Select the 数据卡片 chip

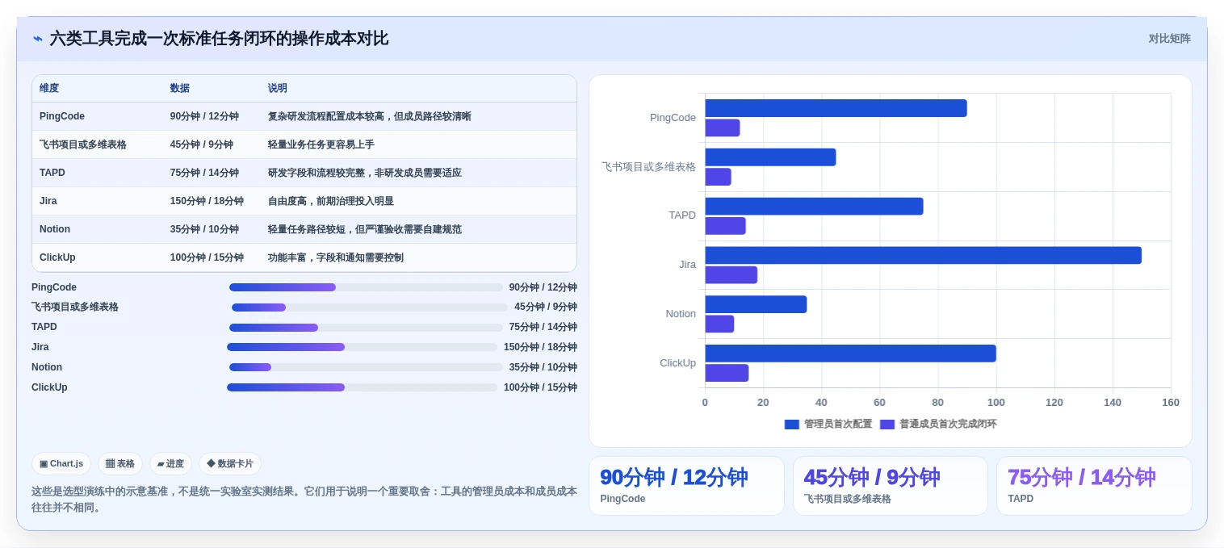pyautogui.click(x=230, y=464)
